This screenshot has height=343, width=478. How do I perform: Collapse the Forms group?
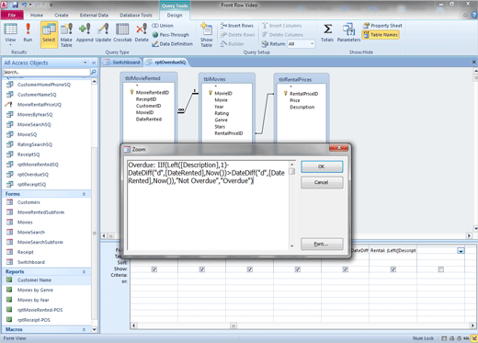click(x=84, y=194)
